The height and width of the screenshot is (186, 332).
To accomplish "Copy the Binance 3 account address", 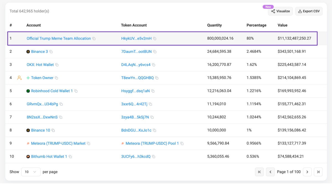I will 51,52.
